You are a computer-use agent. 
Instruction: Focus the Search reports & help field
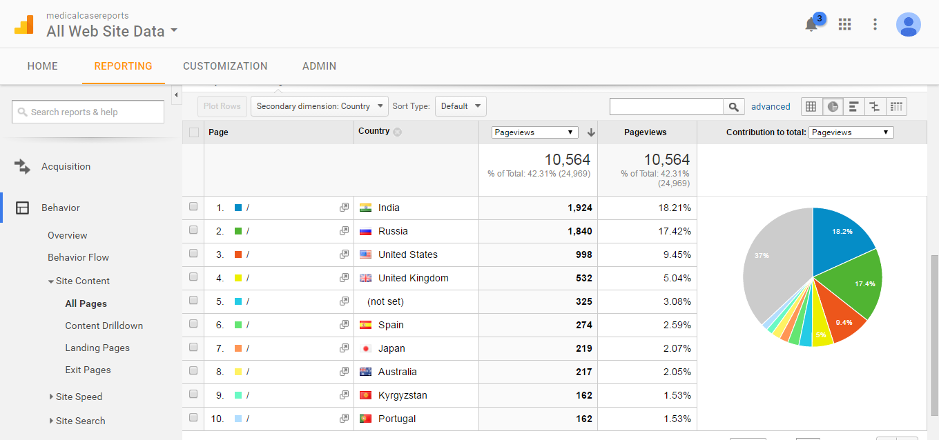pos(88,112)
